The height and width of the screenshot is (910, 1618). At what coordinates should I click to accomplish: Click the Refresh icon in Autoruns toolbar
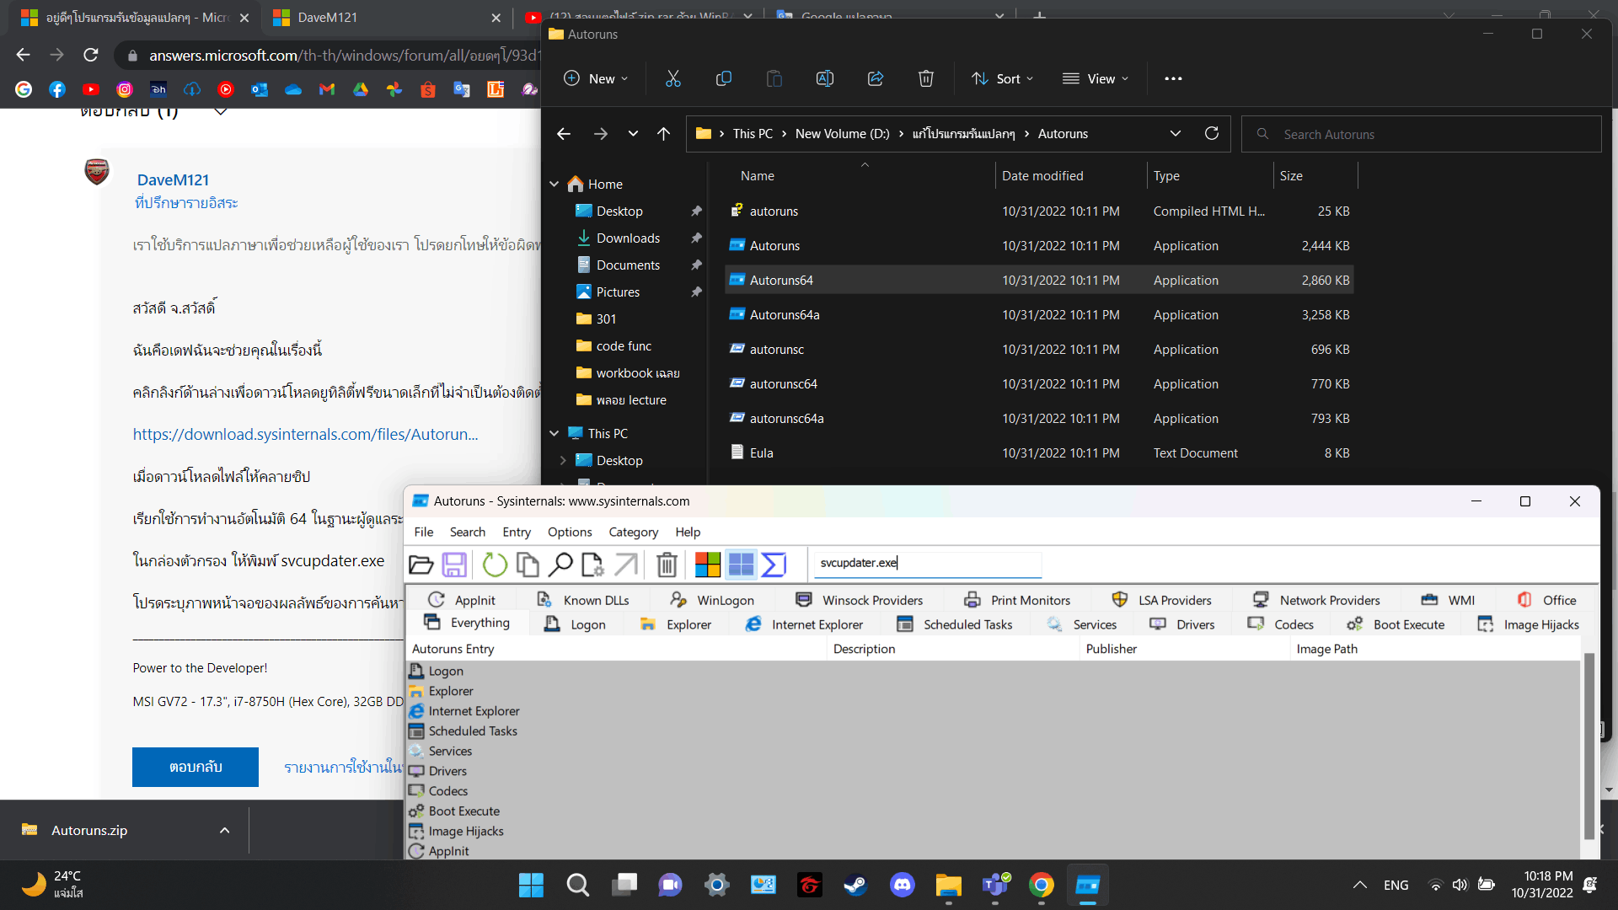(x=495, y=565)
